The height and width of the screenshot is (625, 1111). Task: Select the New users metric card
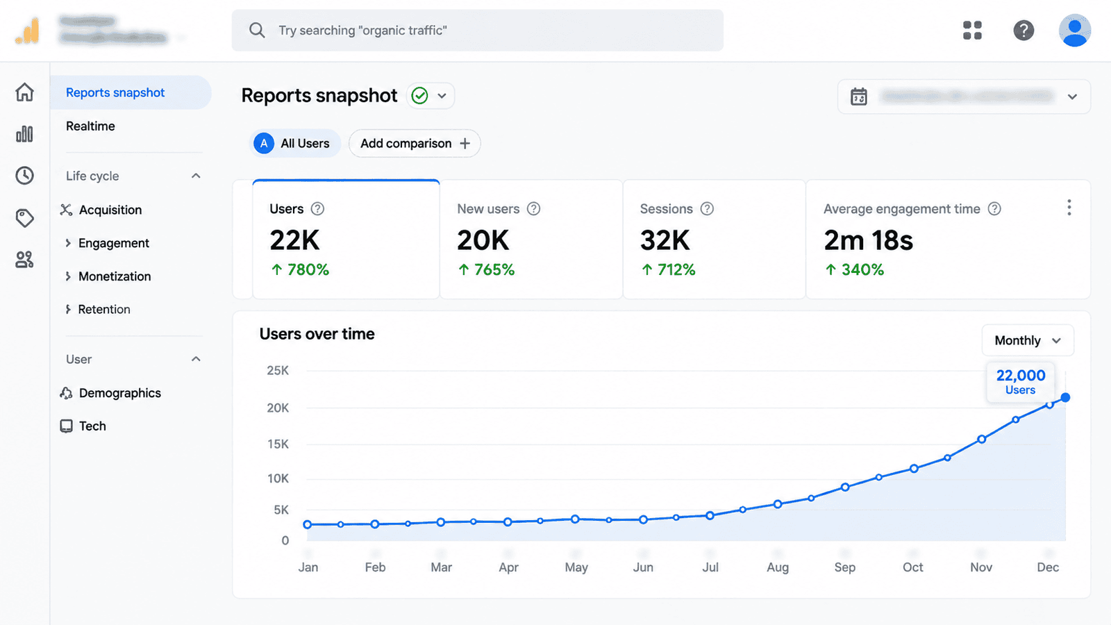click(x=531, y=240)
